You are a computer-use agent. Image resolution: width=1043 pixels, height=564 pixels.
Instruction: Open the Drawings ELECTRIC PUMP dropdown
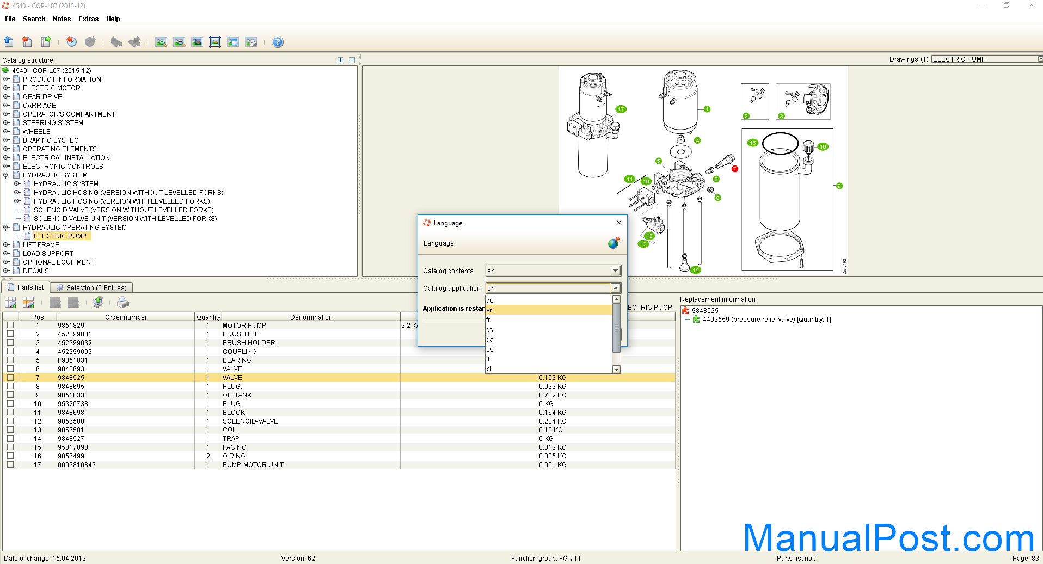pos(1040,59)
